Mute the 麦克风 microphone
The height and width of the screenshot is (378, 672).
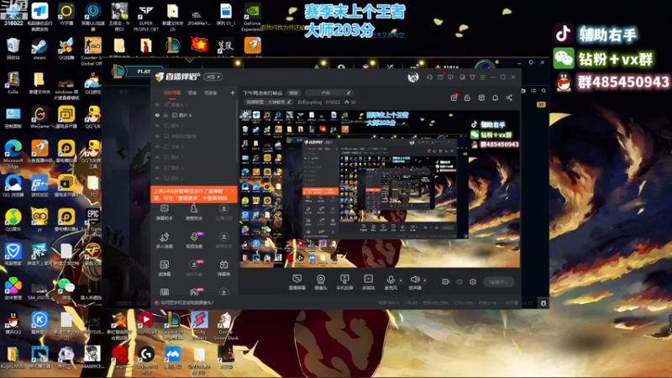point(391,281)
